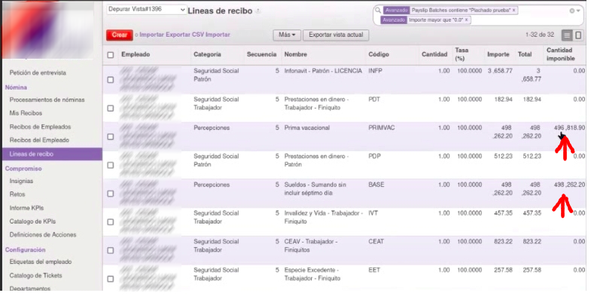Open the Depurar Vista#1396 dropdown
Viewport: 591px width, 296px height.
tap(146, 10)
